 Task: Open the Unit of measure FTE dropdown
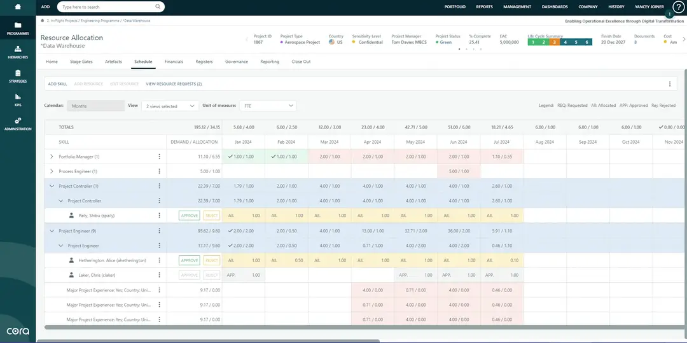pyautogui.click(x=268, y=106)
